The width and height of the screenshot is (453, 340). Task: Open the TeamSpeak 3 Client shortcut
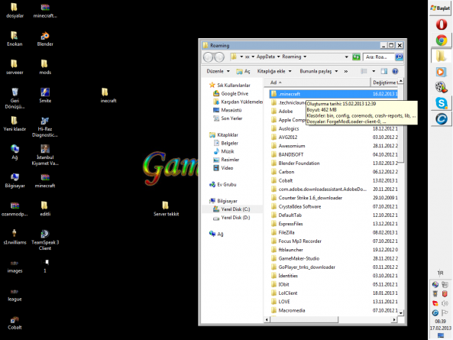(45, 240)
